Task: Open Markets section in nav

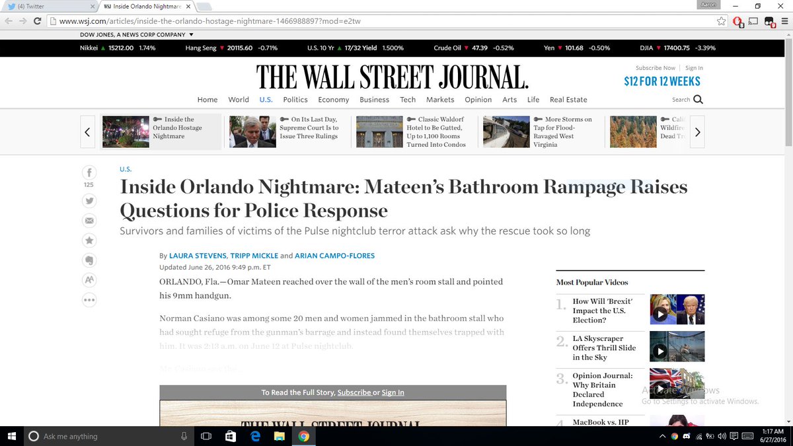Action: (x=440, y=100)
